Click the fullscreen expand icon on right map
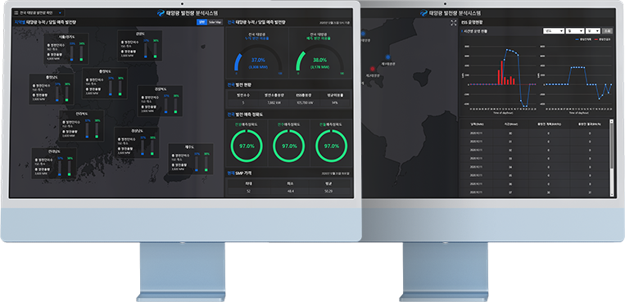 (x=453, y=23)
